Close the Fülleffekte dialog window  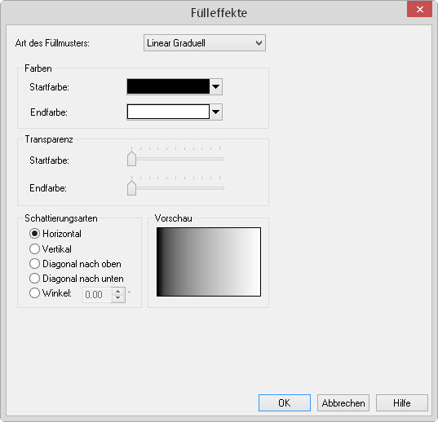(x=419, y=10)
